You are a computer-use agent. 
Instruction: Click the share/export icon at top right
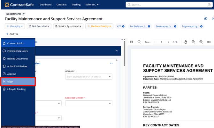[213, 19]
